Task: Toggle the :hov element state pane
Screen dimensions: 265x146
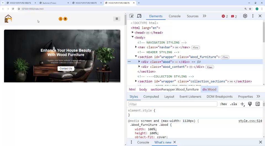Action: click(x=223, y=104)
